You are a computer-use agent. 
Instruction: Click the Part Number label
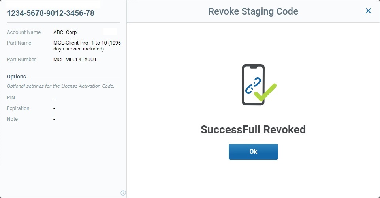tap(21, 59)
